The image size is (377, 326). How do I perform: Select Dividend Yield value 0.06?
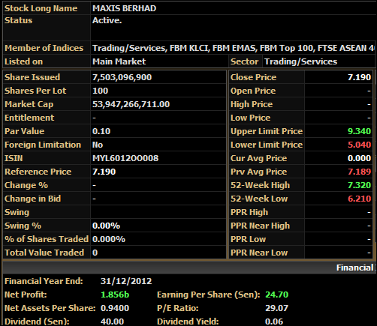[274, 322]
